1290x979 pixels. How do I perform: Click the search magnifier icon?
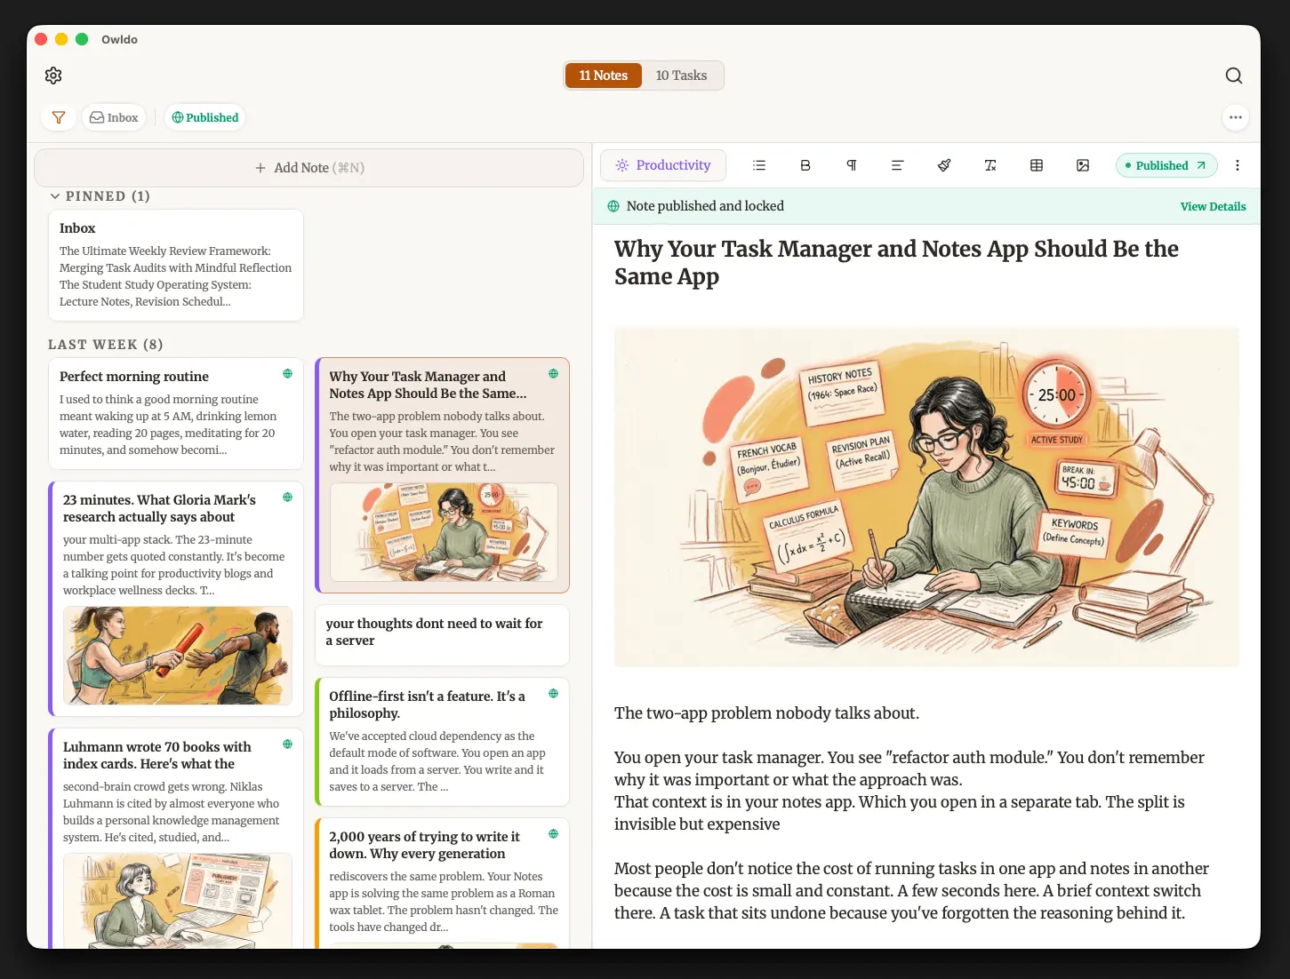coord(1234,76)
